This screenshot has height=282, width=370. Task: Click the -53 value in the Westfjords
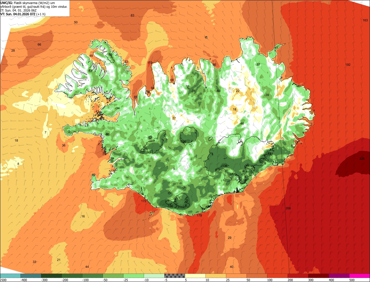click(90, 71)
